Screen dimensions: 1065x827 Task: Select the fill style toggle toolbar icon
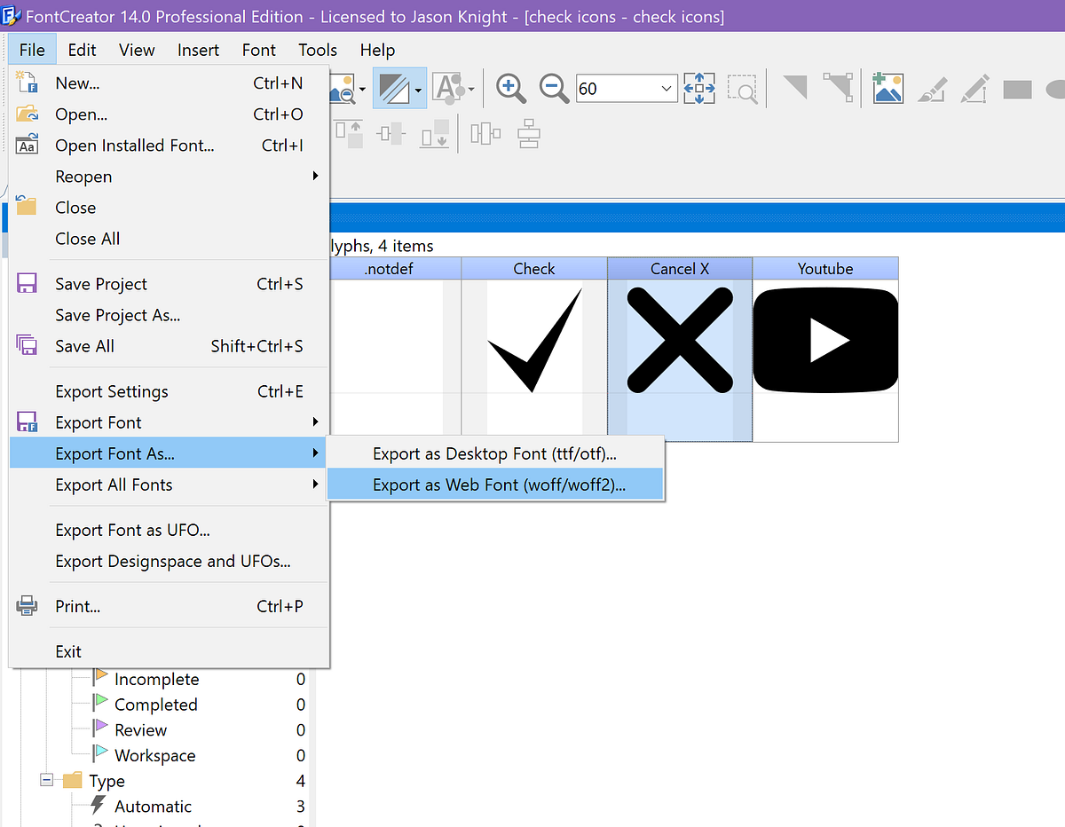click(x=394, y=88)
